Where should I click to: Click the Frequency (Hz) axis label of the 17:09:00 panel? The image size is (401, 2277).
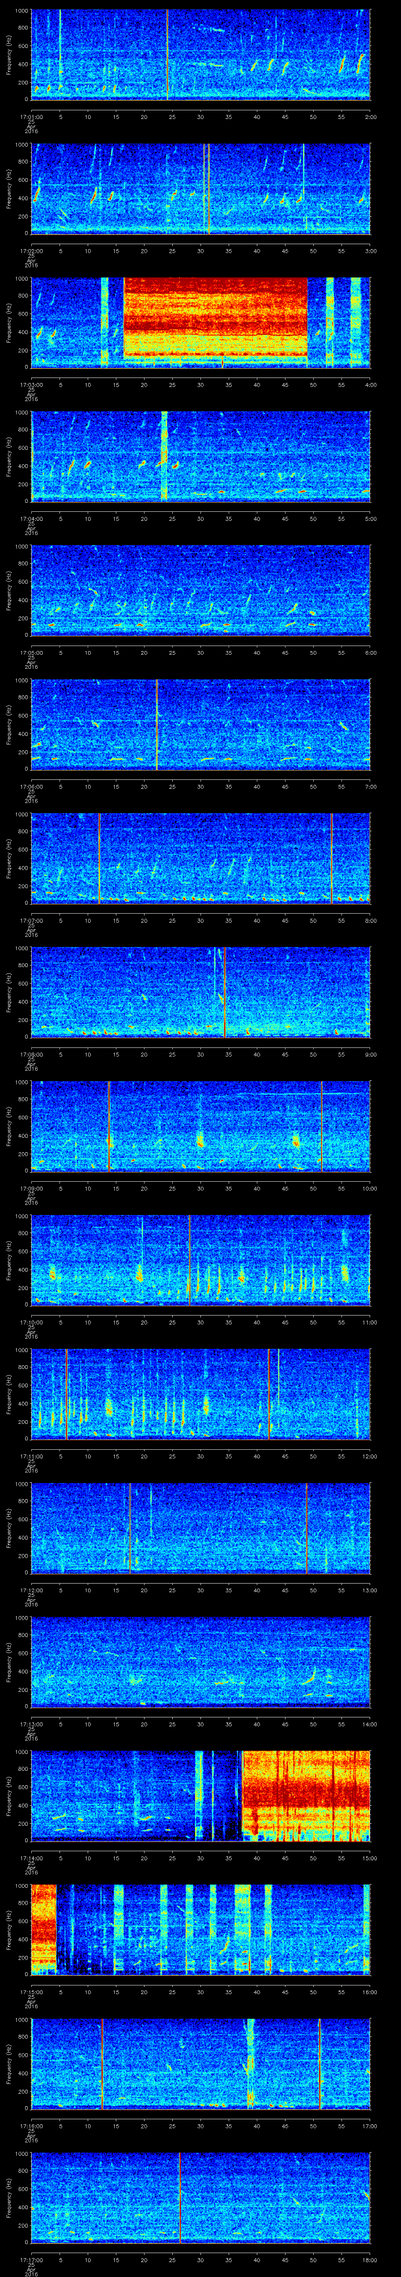[10, 1125]
